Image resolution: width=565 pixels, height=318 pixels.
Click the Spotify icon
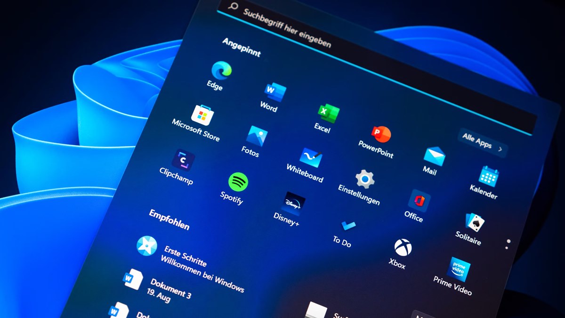pos(238,182)
